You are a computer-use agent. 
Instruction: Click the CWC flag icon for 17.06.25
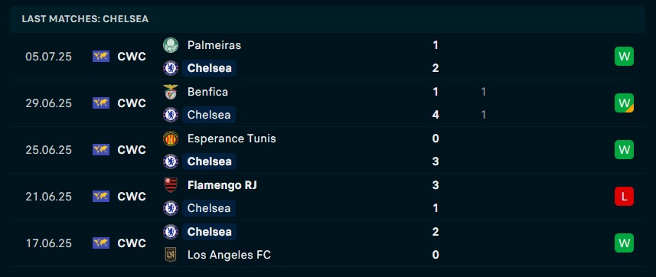[101, 243]
